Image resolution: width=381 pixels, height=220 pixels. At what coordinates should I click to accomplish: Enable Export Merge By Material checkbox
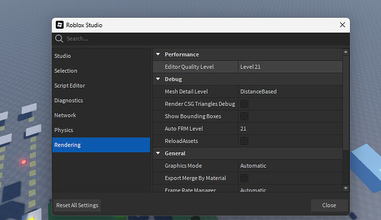tap(244, 178)
